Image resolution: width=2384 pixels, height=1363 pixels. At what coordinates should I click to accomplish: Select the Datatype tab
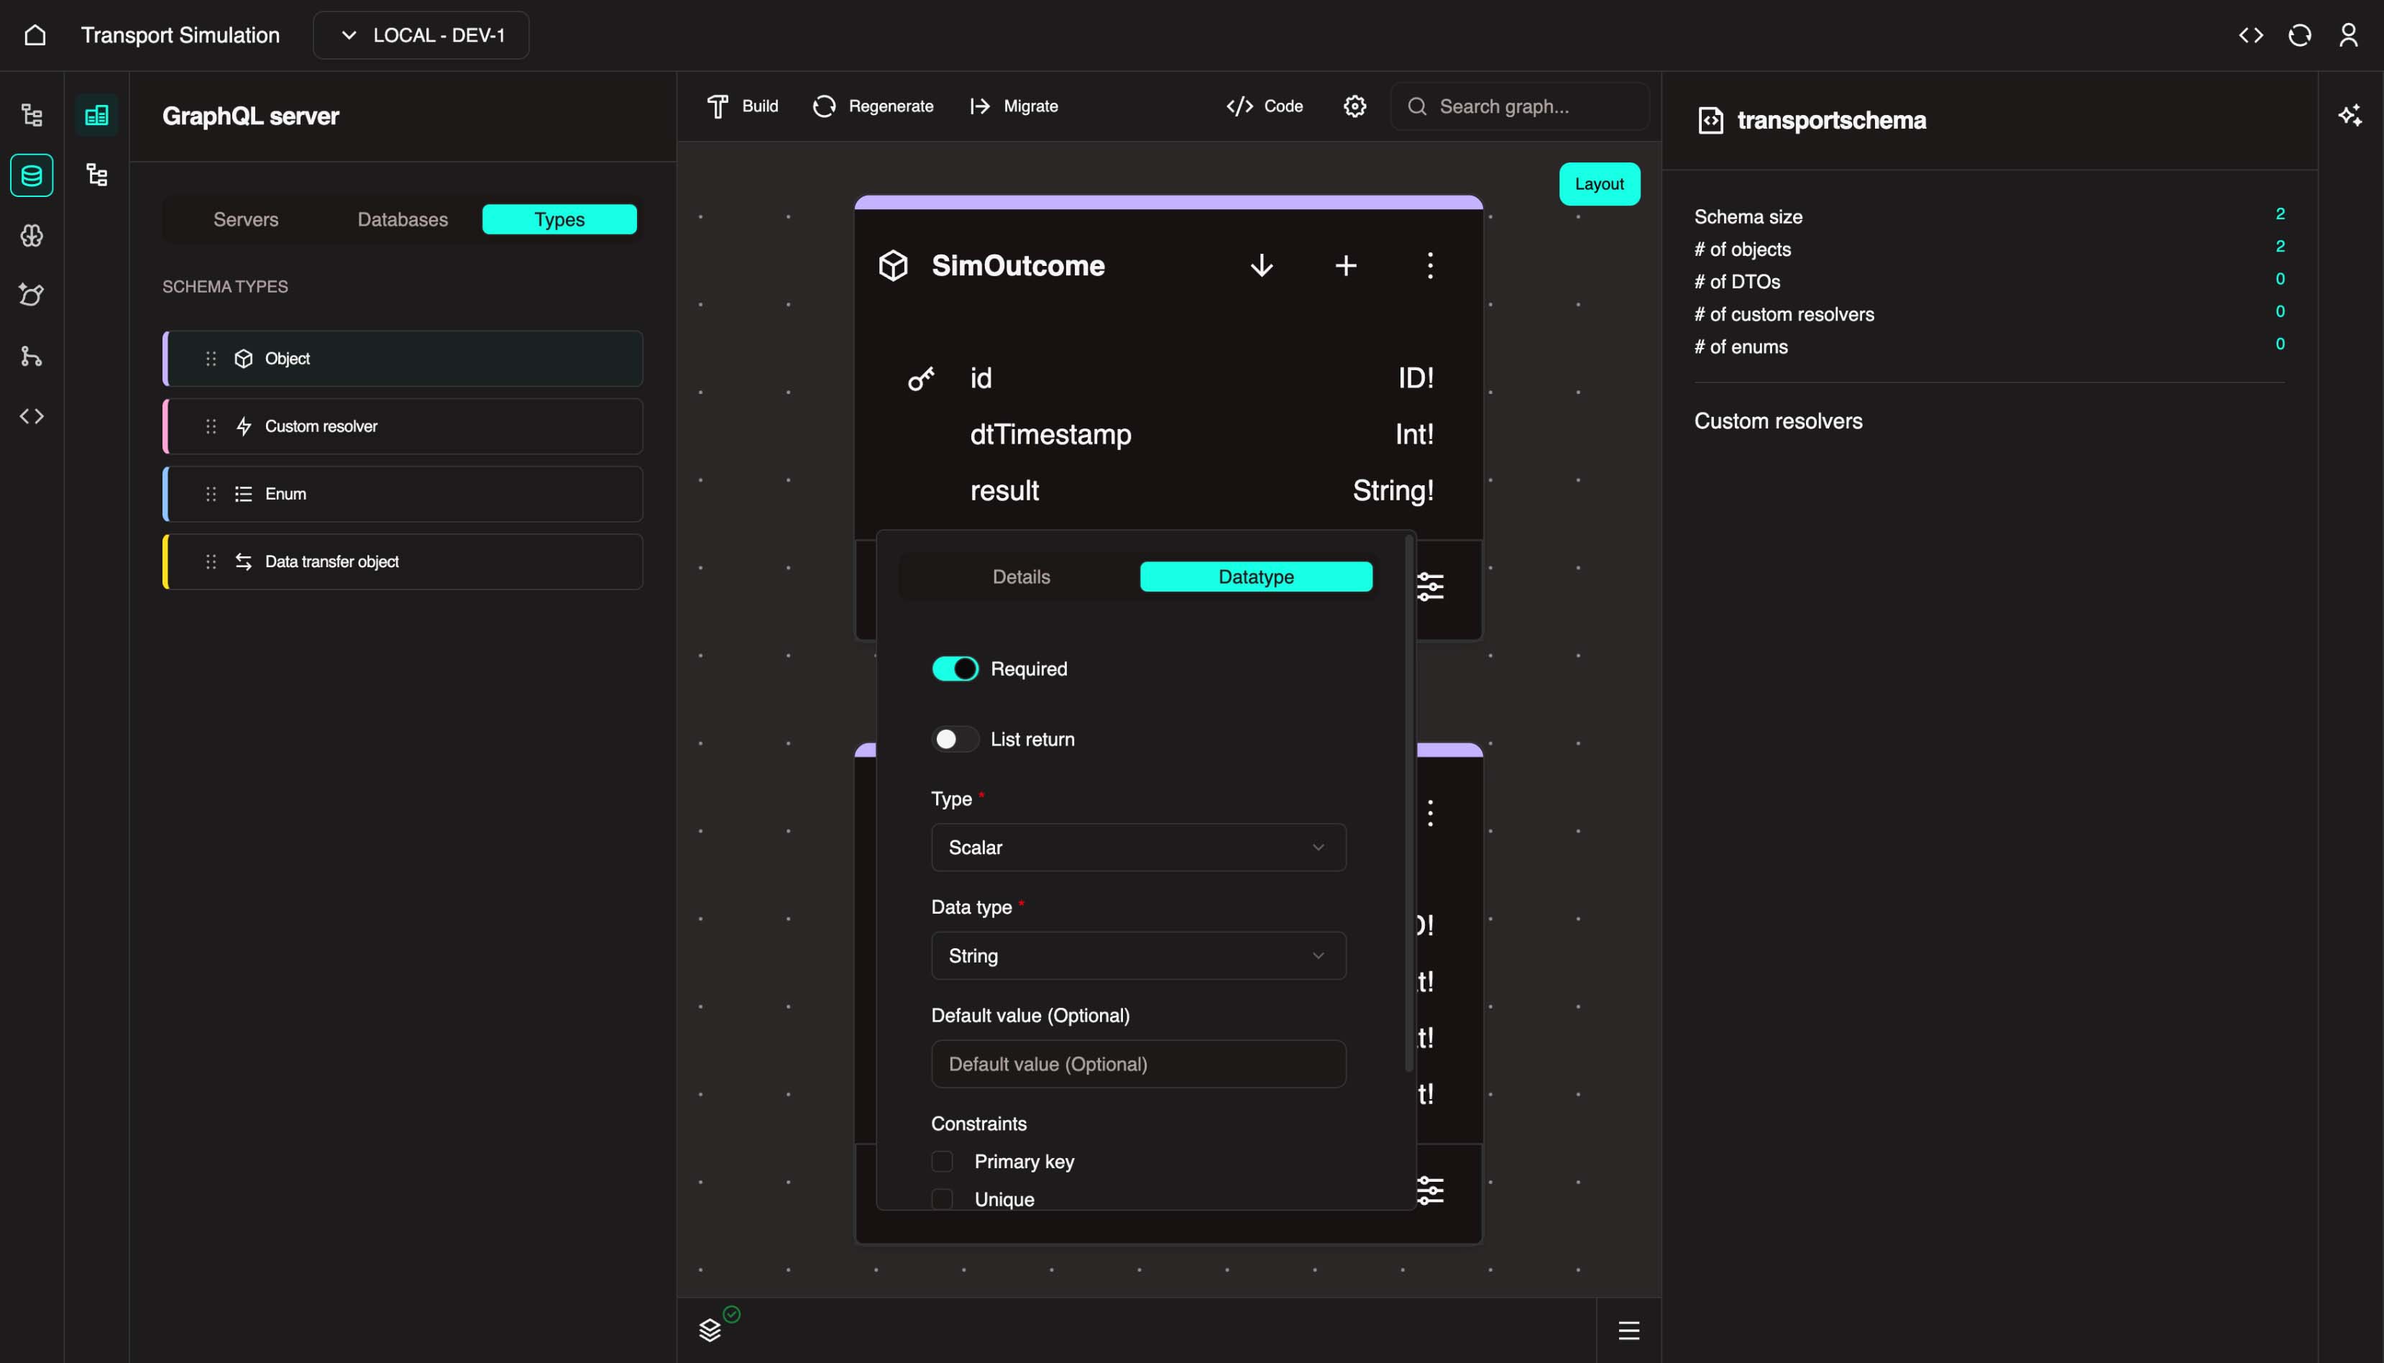click(x=1256, y=577)
